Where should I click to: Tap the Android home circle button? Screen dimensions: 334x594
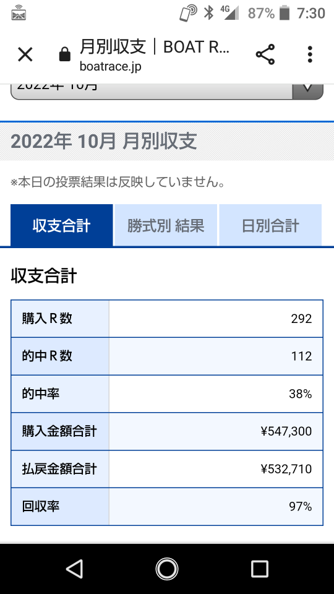point(166,569)
